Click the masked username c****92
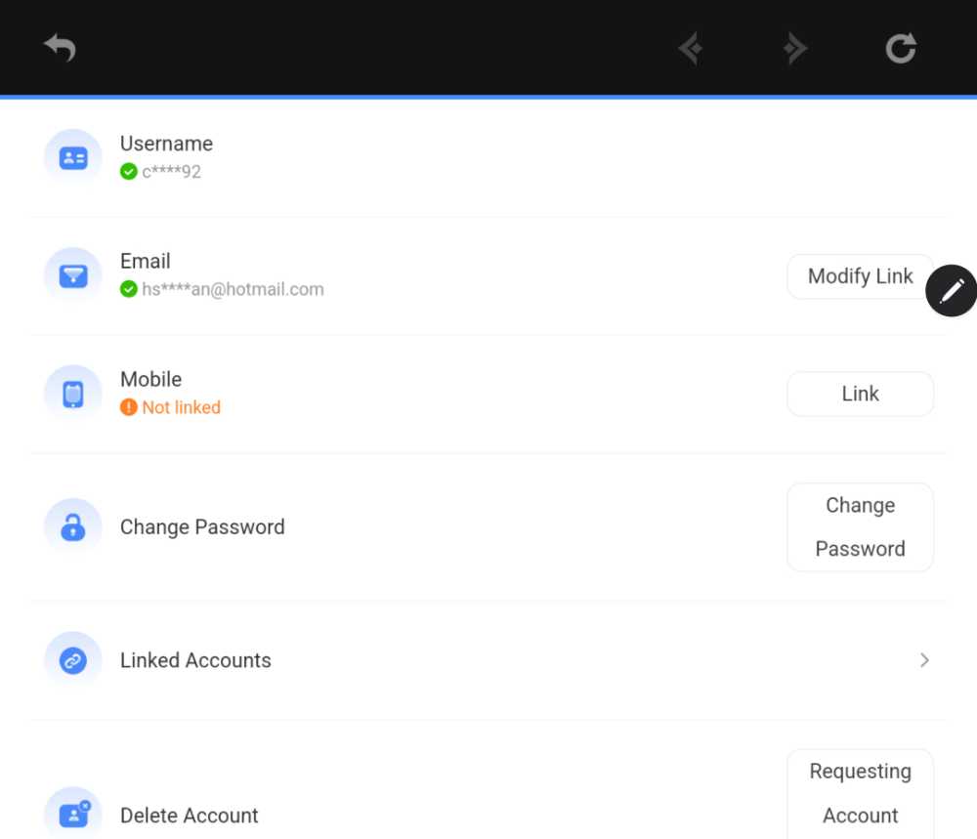 [x=171, y=171]
